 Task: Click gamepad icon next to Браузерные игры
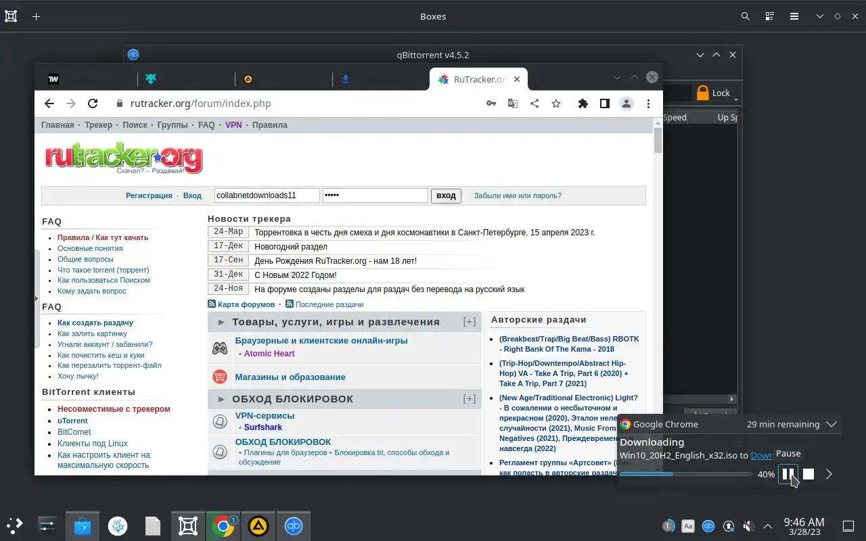220,348
